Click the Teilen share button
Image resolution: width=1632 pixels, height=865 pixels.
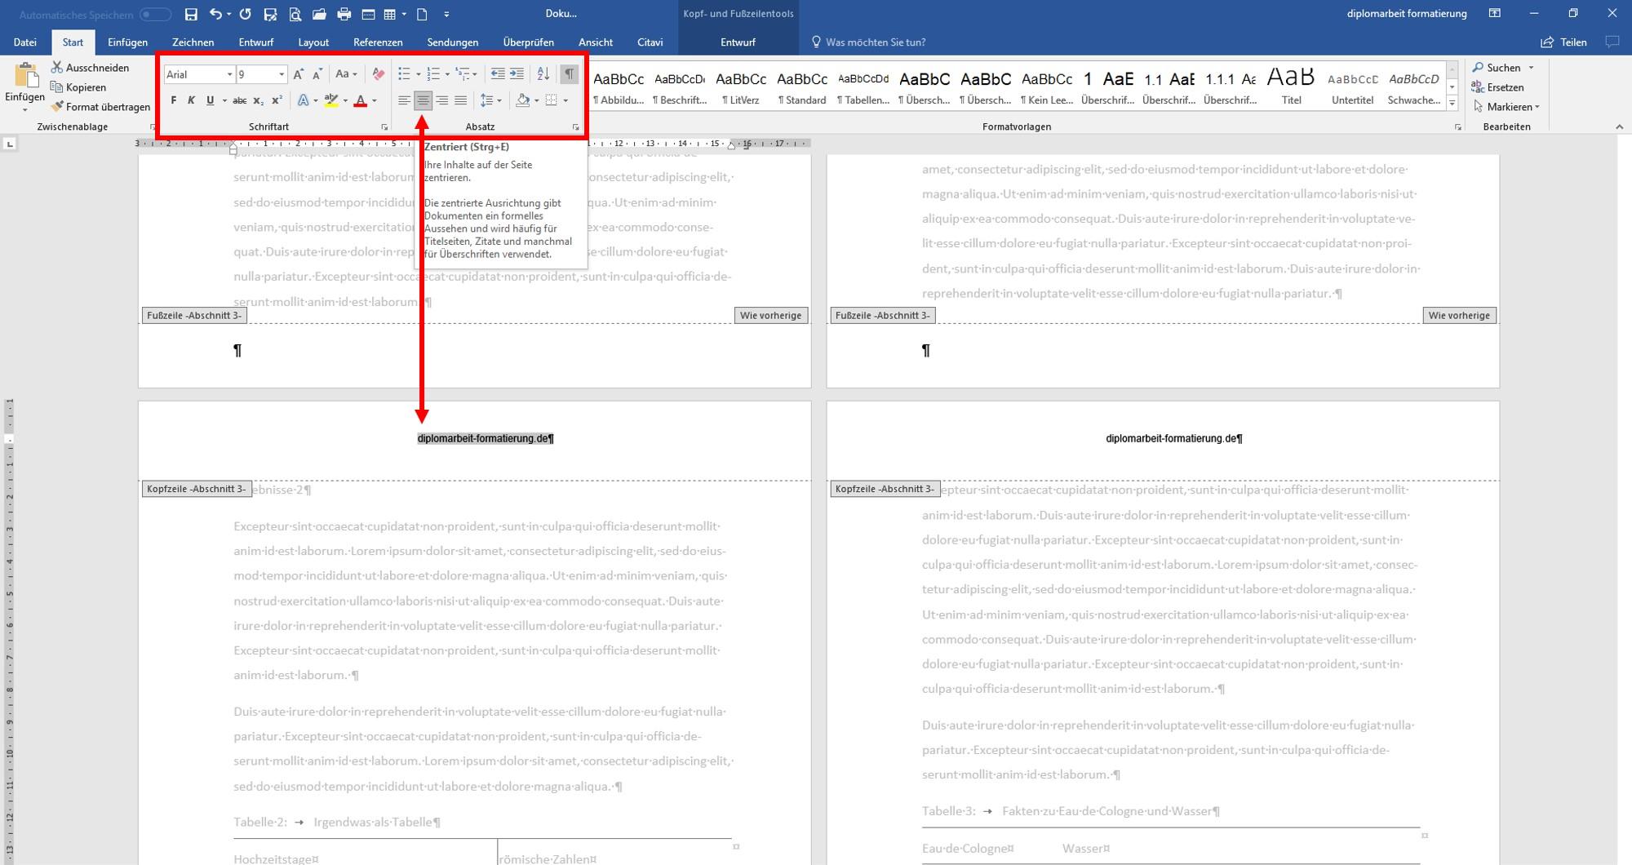[1563, 42]
